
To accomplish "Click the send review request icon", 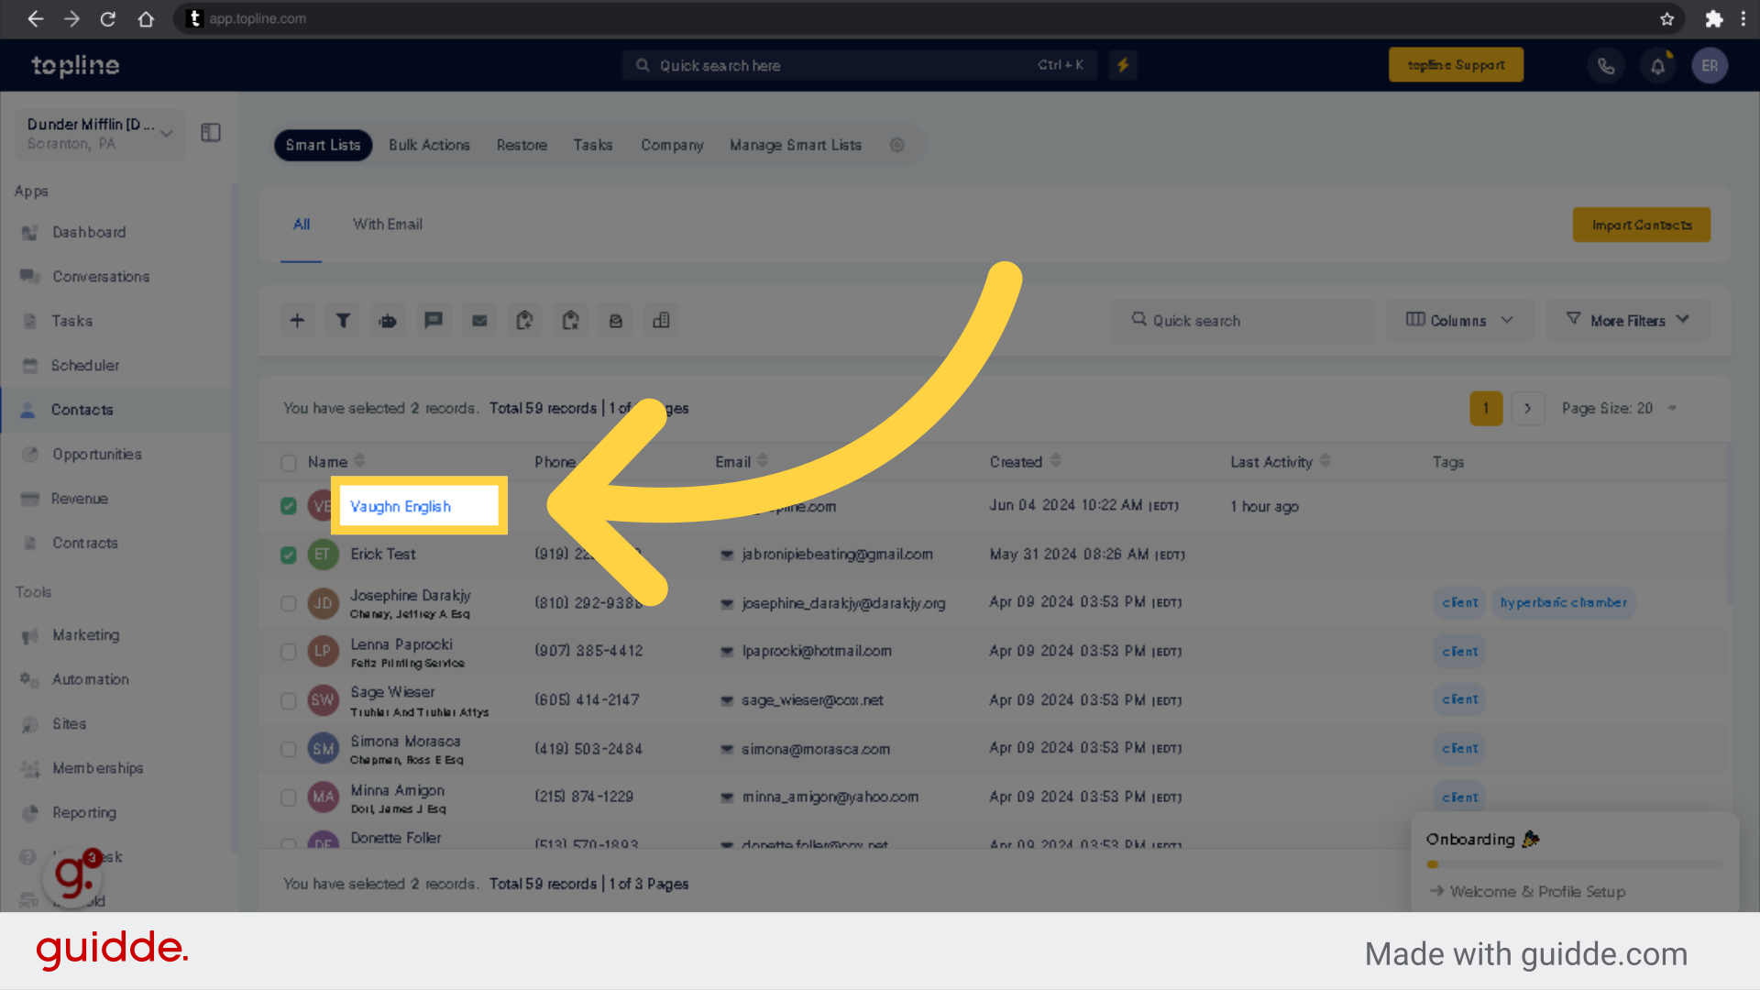I will 616,321.
